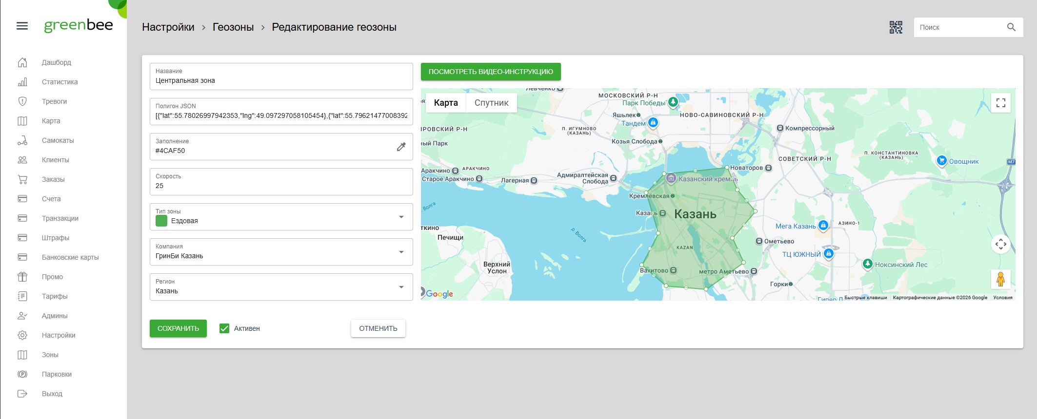Click the Сохранить button
Image resolution: width=1037 pixels, height=419 pixels.
[x=178, y=328]
